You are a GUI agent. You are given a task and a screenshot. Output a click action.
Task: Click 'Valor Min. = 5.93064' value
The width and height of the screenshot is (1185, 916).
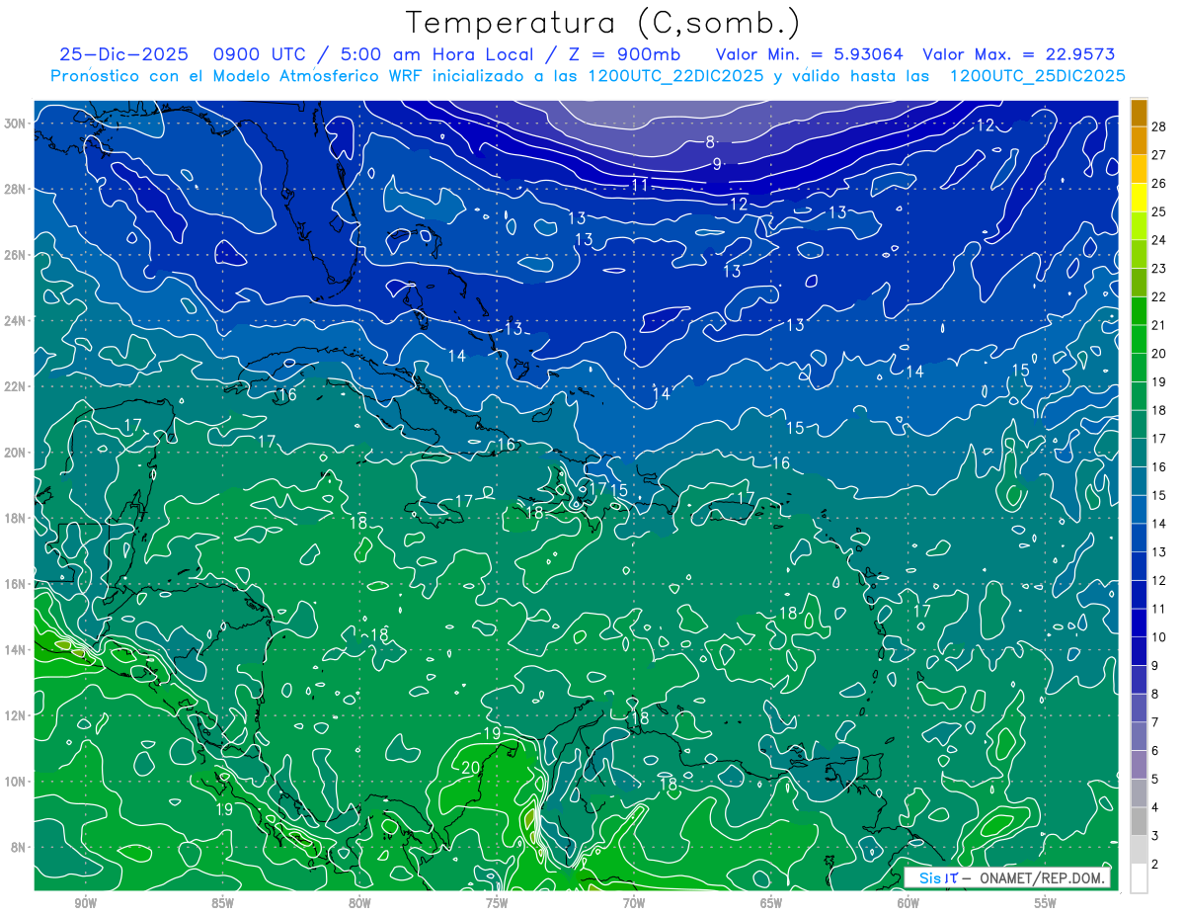tap(810, 54)
